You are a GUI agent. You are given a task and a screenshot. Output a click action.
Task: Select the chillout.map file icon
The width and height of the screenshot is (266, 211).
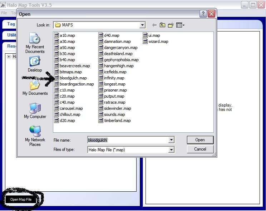point(56,114)
